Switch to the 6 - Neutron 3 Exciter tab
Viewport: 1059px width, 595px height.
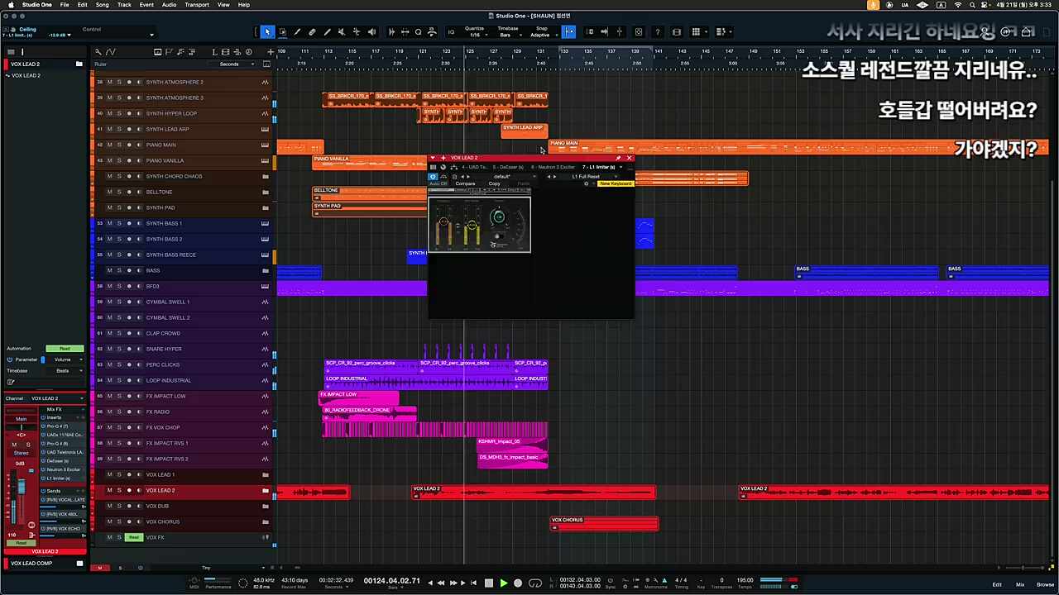553,167
